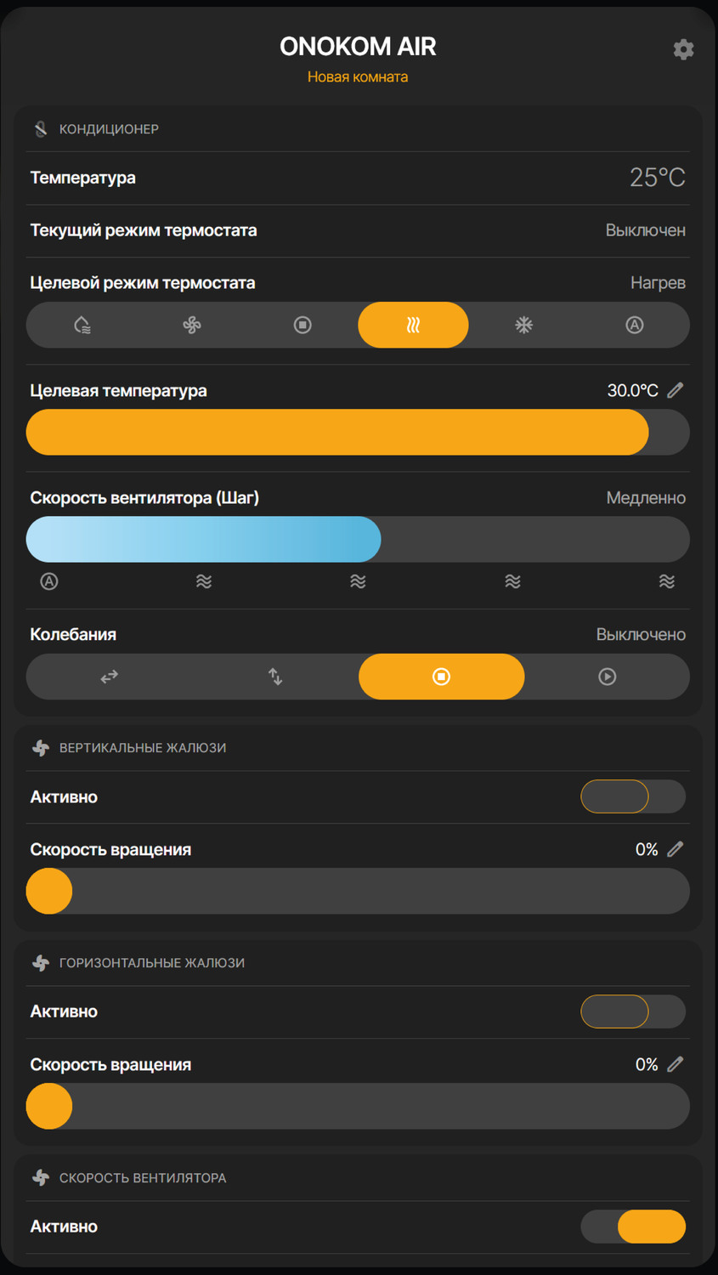Select cooling snowflake thermostat mode
The height and width of the screenshot is (1275, 718).
click(523, 325)
